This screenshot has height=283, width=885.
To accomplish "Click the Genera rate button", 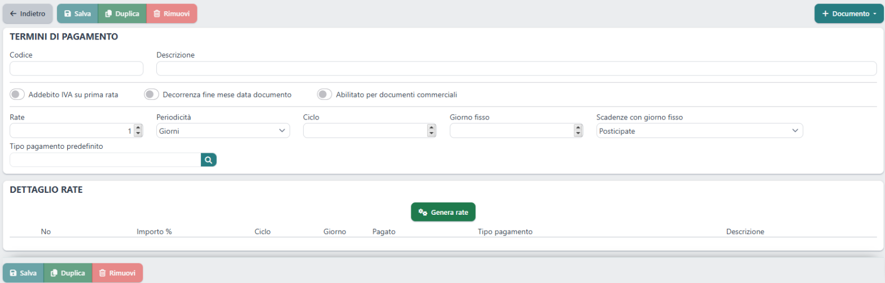I will [x=443, y=212].
